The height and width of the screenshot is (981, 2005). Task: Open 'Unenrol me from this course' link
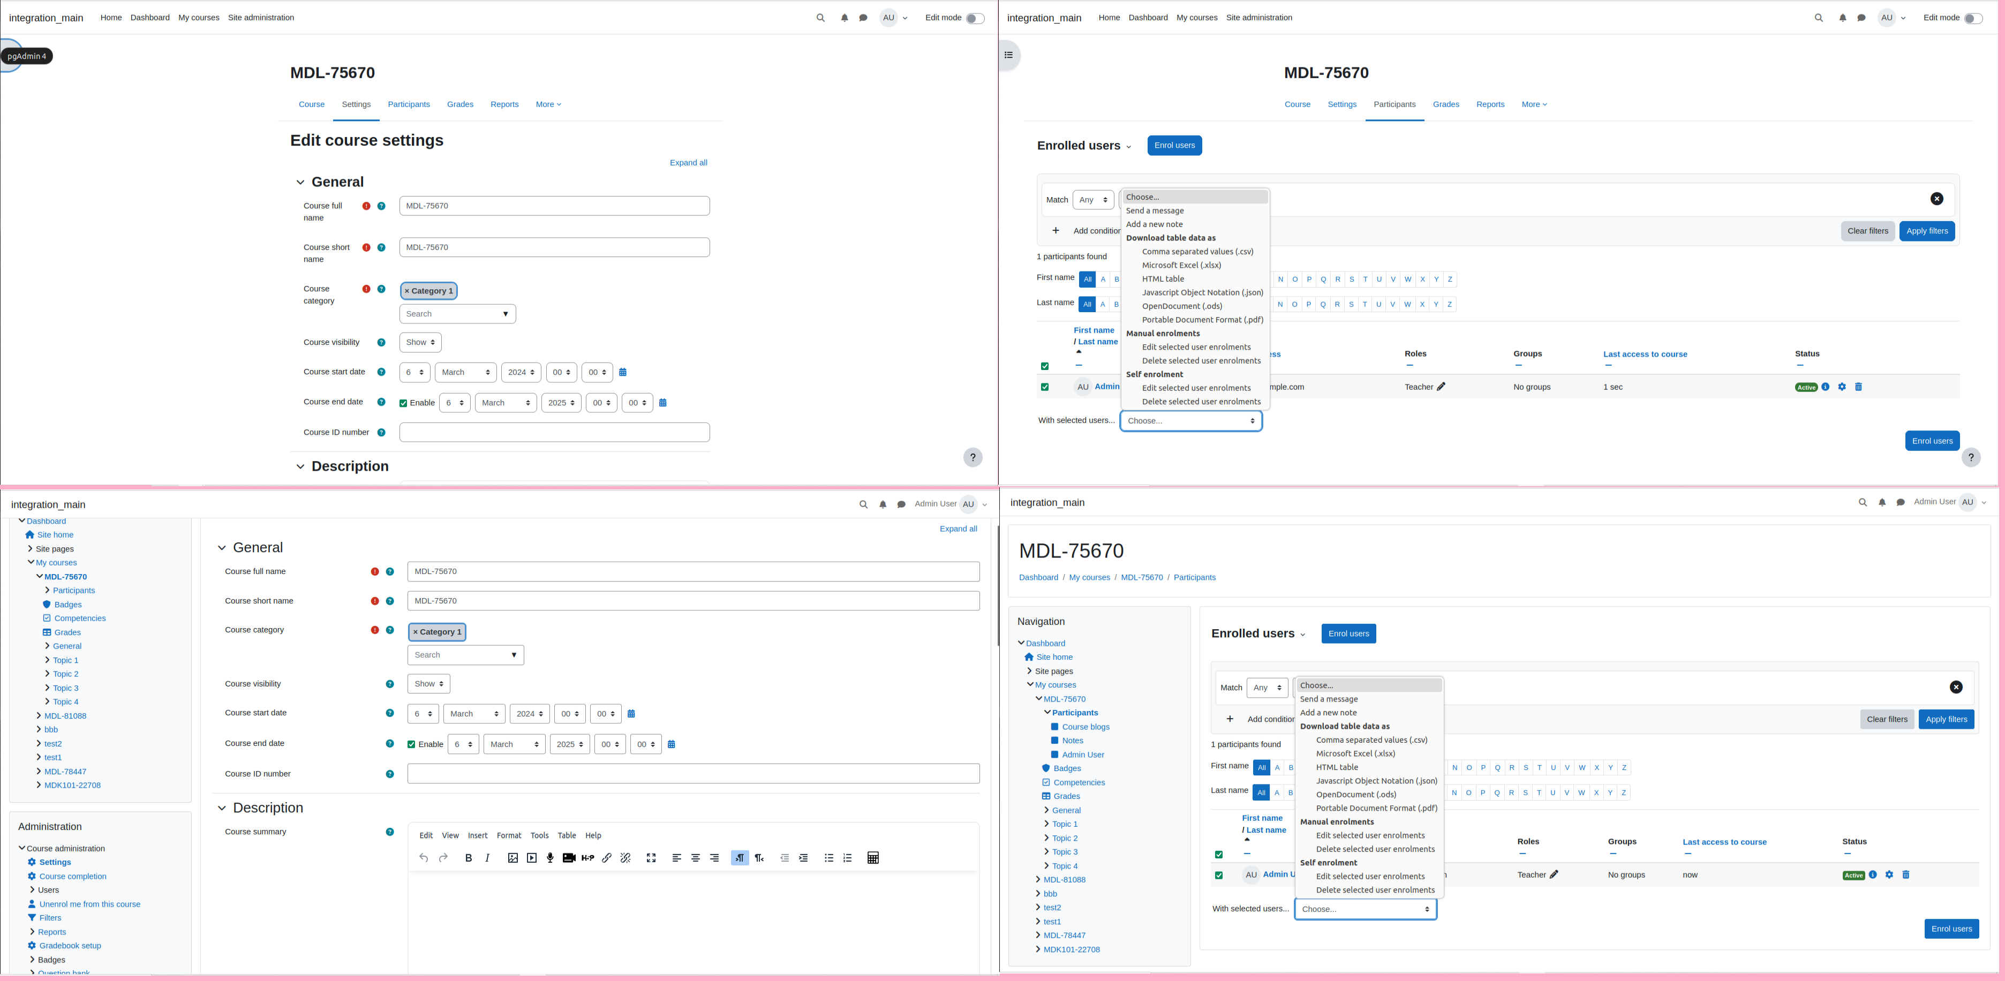tap(89, 904)
